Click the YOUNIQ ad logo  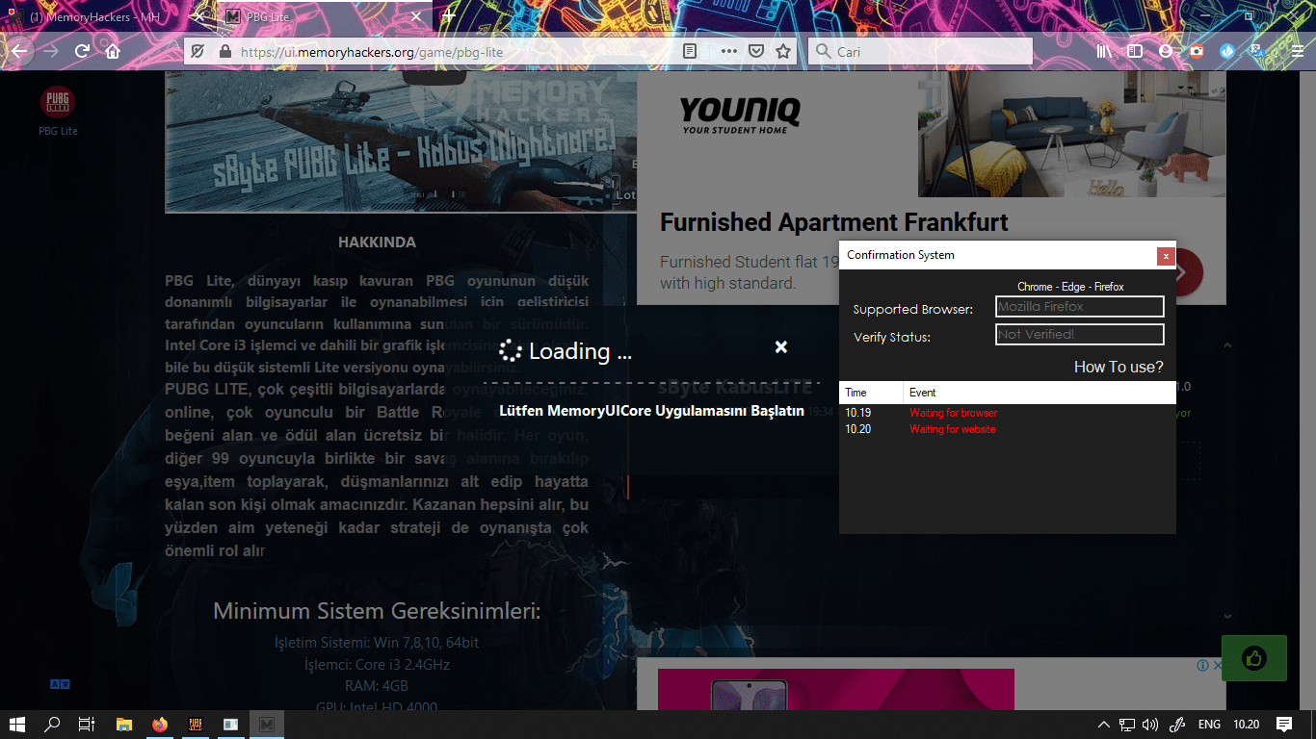pyautogui.click(x=740, y=115)
